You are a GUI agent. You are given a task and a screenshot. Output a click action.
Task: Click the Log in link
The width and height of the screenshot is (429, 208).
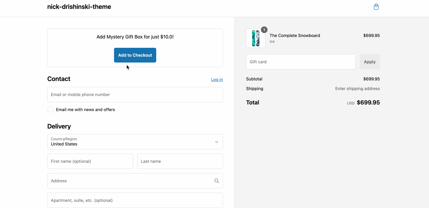217,80
